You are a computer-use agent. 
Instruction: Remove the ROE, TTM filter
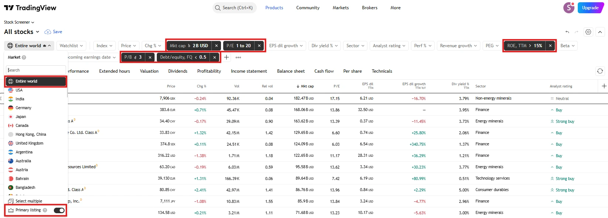(550, 46)
